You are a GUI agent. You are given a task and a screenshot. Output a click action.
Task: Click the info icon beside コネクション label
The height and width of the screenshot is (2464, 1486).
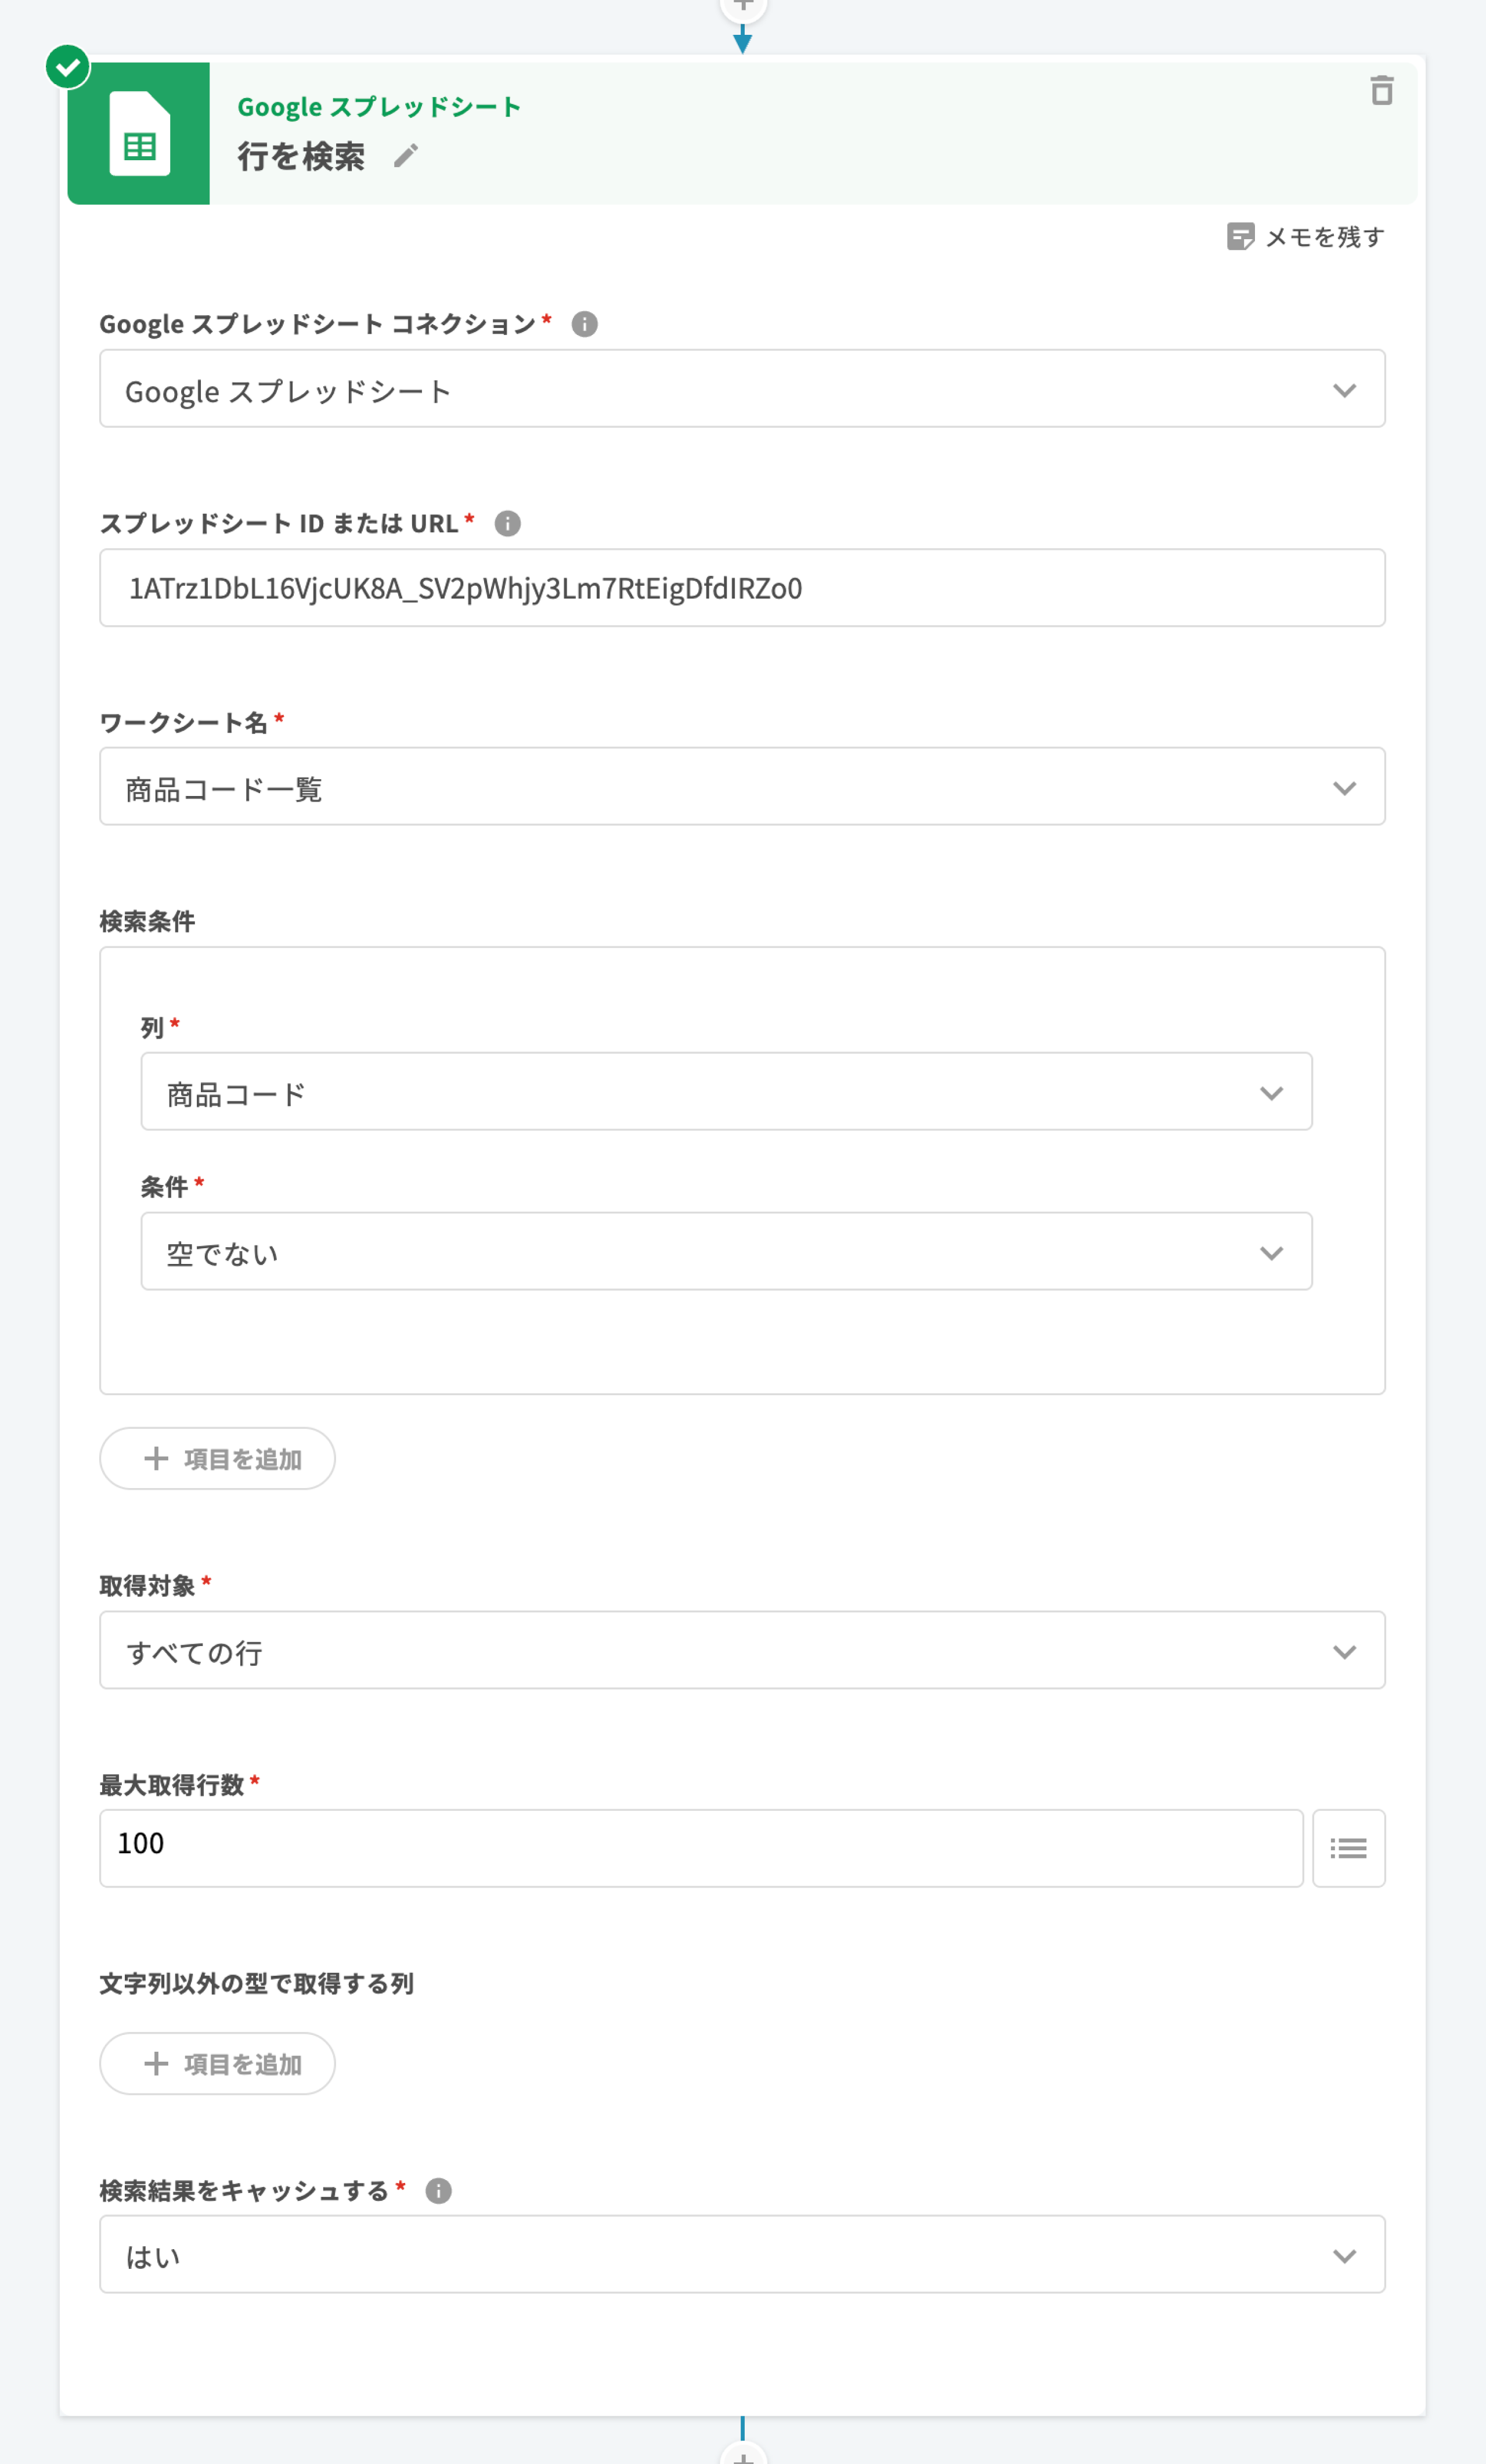pos(584,324)
